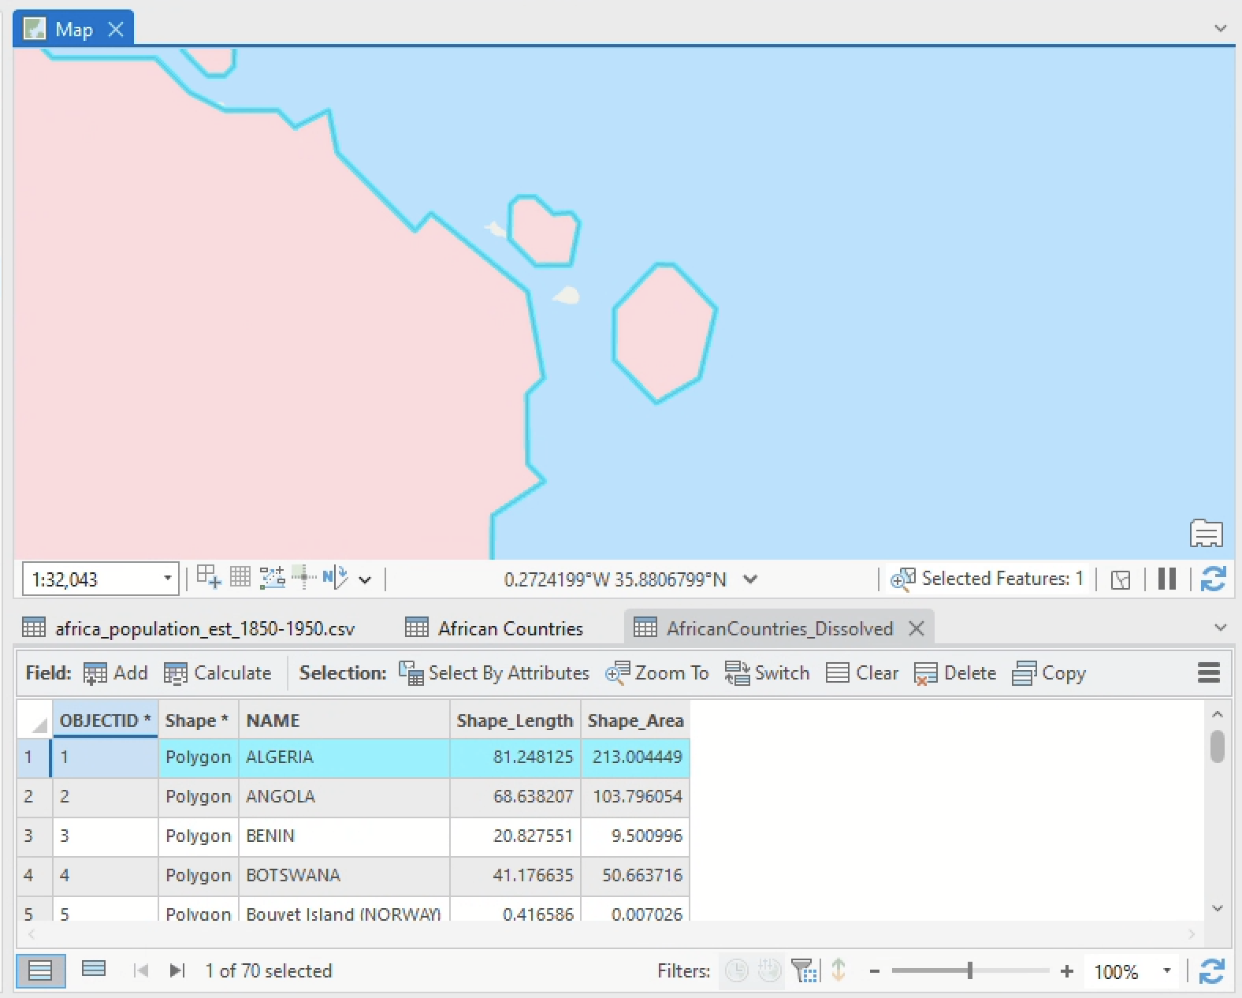The width and height of the screenshot is (1242, 998).
Task: Click the table zoom slider
Action: pyautogui.click(x=970, y=971)
